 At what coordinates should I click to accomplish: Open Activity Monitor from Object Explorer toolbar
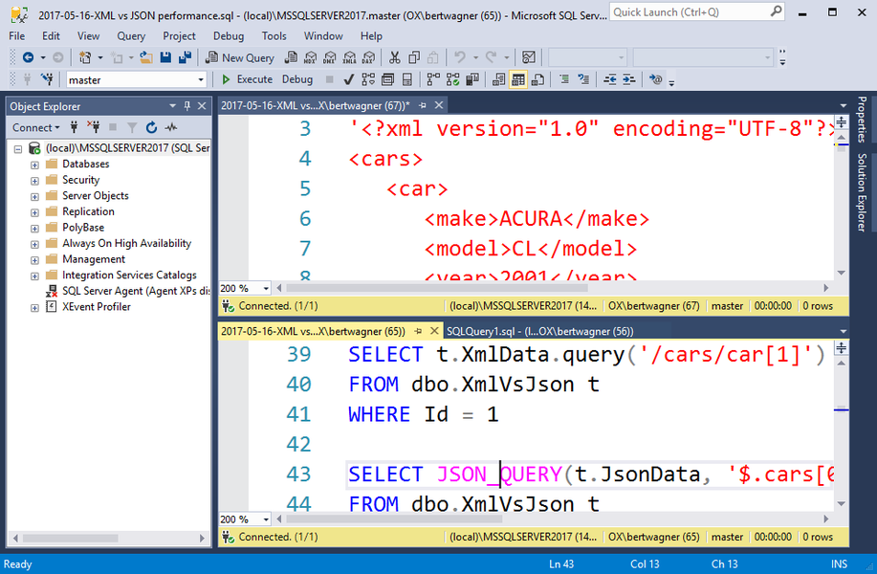[x=171, y=127]
